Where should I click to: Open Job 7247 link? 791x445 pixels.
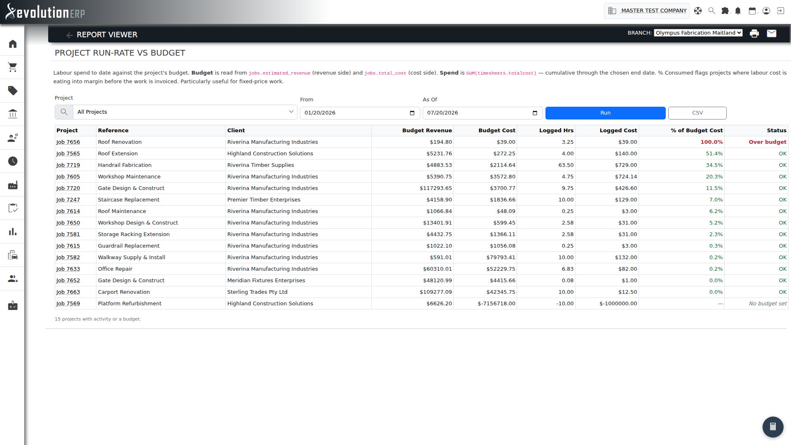click(68, 200)
